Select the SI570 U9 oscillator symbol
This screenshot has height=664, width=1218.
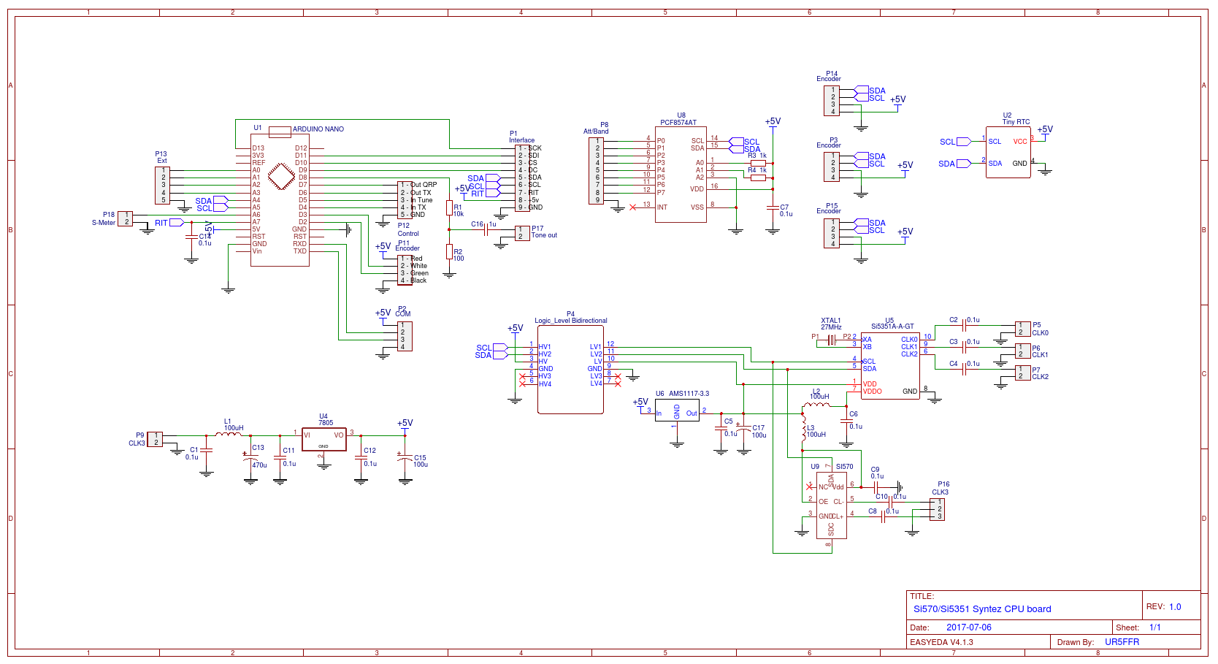click(x=831, y=505)
